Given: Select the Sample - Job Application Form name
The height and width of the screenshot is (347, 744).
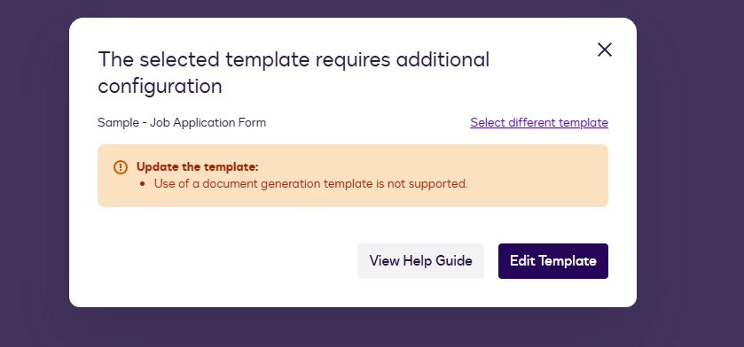Looking at the screenshot, I should click(182, 123).
